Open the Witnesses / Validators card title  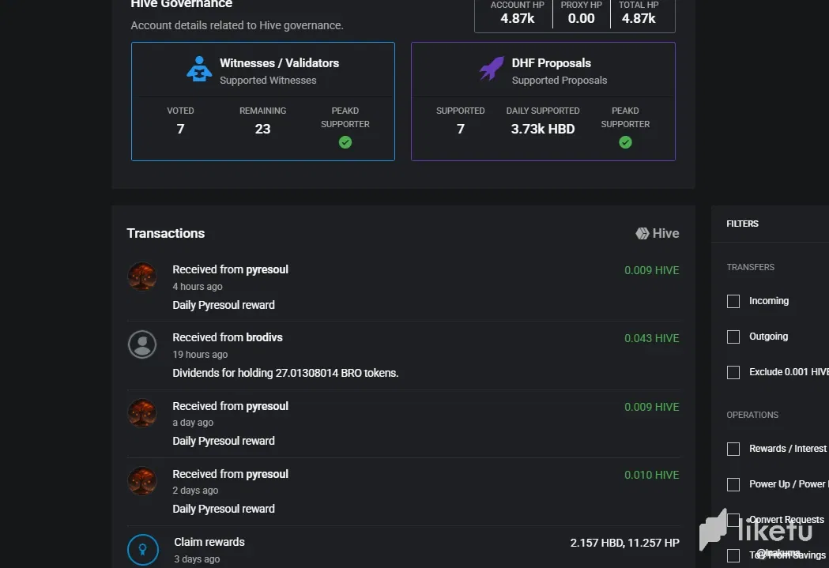point(279,63)
